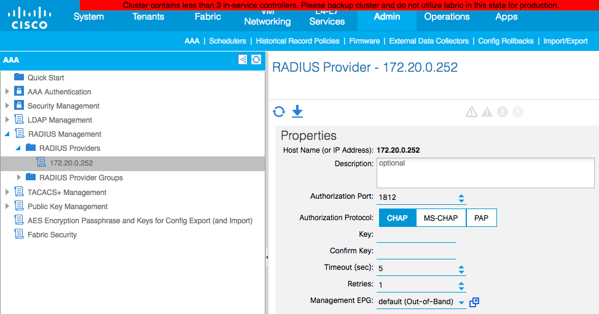Select 172.20.0.252 in the tree

coord(133,163)
